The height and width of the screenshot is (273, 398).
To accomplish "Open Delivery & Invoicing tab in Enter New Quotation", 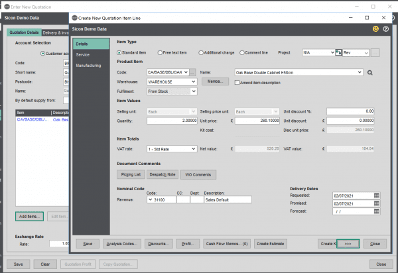I will (56, 32).
